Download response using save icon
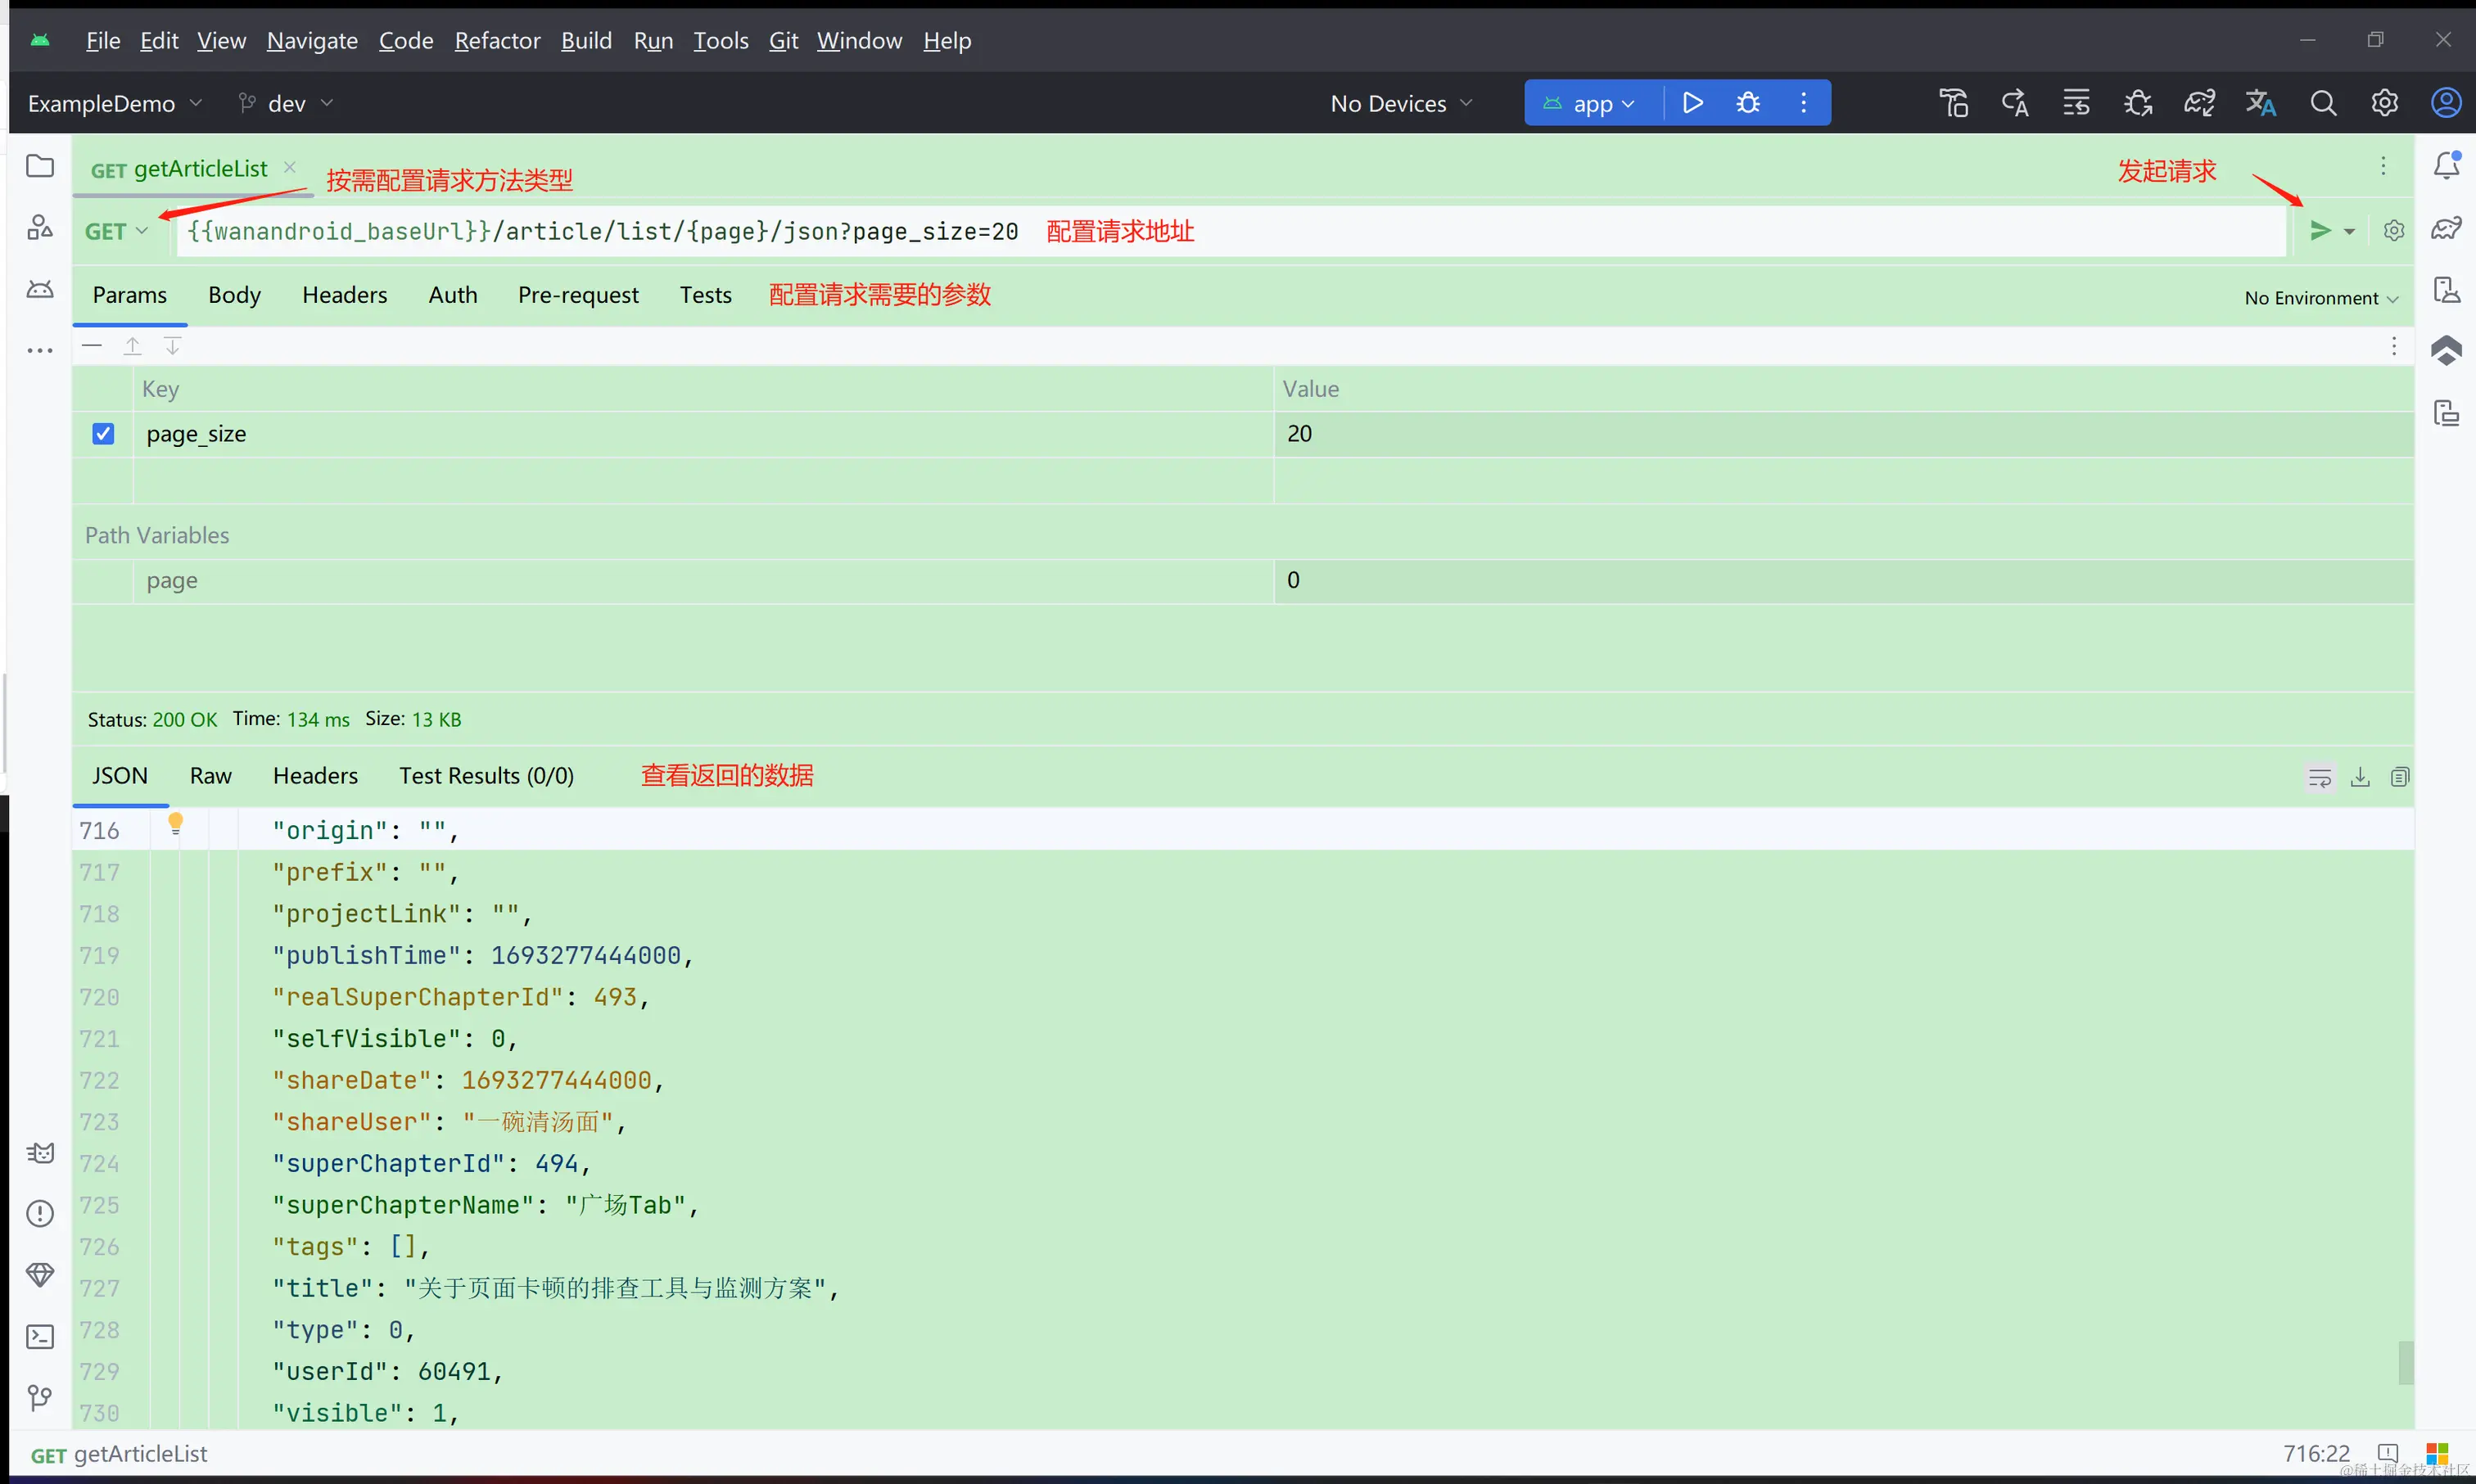The width and height of the screenshot is (2476, 1484). pos(2360,777)
